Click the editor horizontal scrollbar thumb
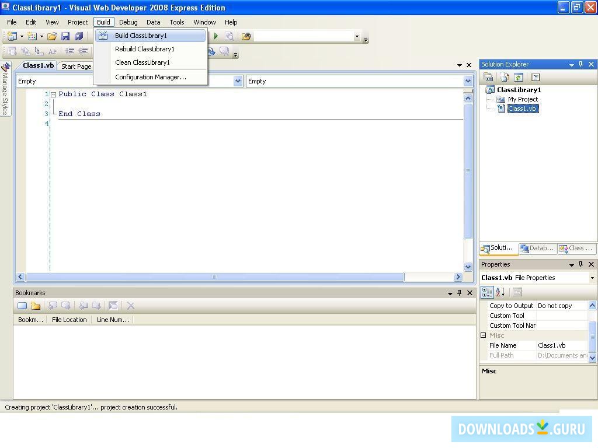Screen dimensions: 598x448 click(215, 277)
